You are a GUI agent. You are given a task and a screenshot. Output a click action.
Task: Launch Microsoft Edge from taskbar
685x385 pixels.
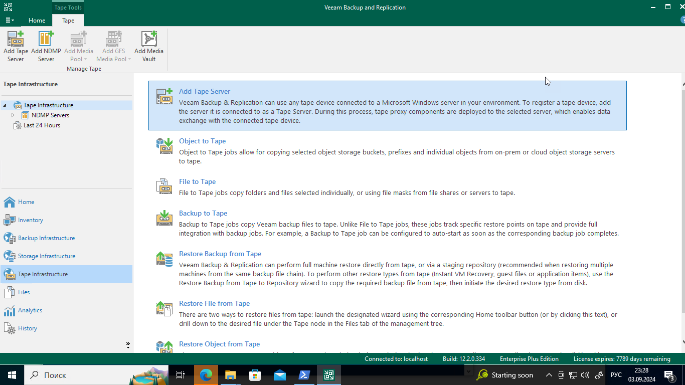[206, 375]
